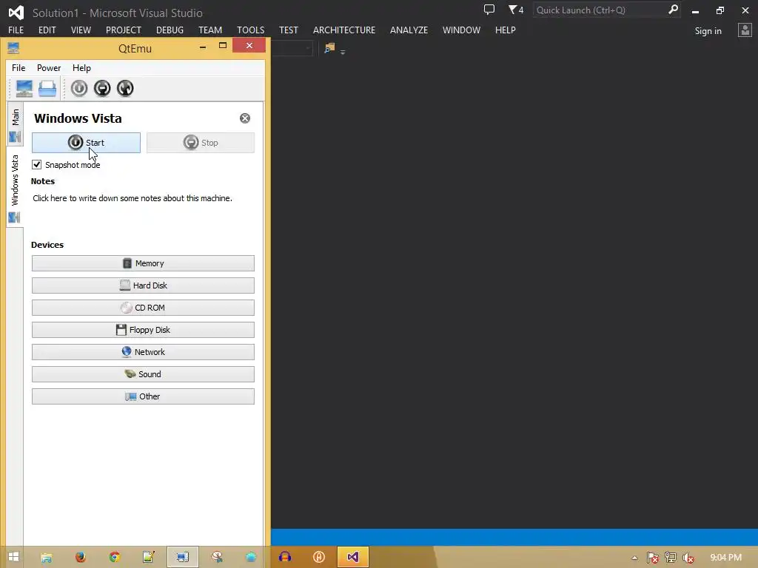
Task: Open Visual Studio's TOOLS menu
Action: click(x=250, y=30)
